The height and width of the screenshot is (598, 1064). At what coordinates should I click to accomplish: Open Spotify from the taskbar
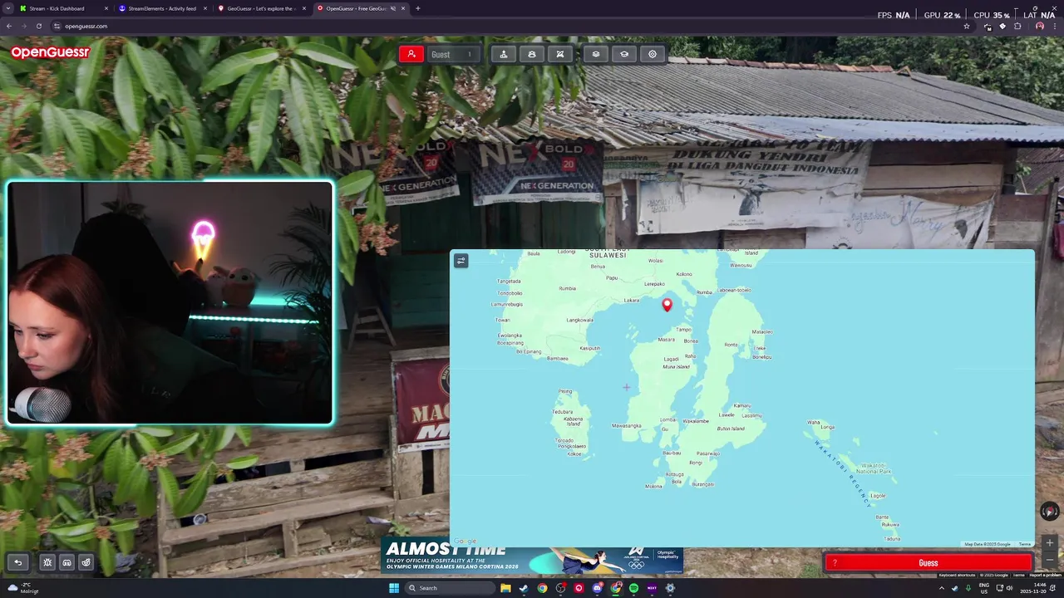coord(633,588)
